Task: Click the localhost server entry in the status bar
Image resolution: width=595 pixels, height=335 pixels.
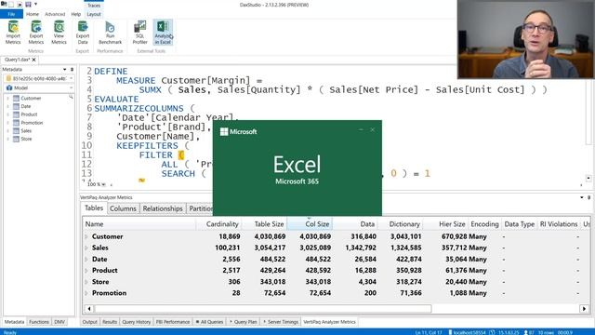Action: click(x=467, y=332)
